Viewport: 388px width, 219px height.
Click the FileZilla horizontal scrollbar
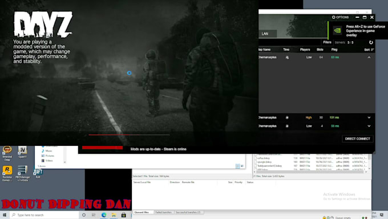[310, 172]
